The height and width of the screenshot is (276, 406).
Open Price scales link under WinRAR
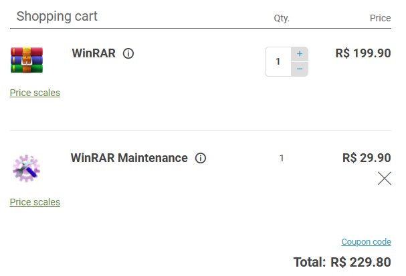pos(35,93)
